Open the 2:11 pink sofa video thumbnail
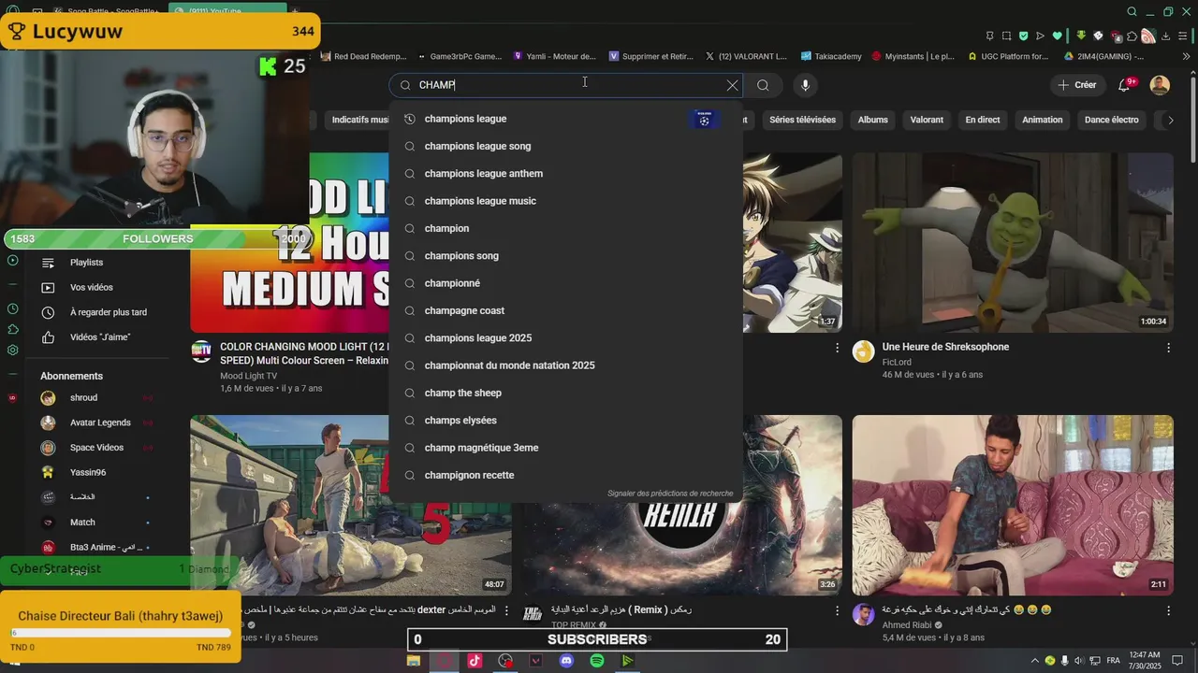The height and width of the screenshot is (673, 1198). click(1013, 505)
